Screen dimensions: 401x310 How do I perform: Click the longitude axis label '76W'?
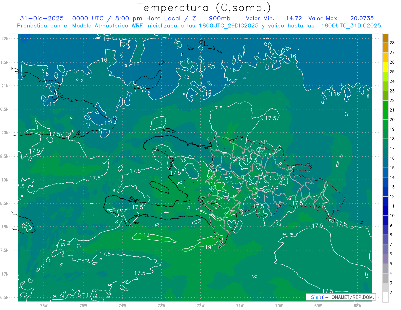(44, 306)
